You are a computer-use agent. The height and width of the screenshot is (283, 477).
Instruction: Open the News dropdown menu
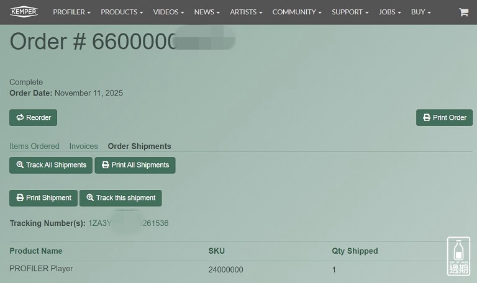click(x=207, y=12)
